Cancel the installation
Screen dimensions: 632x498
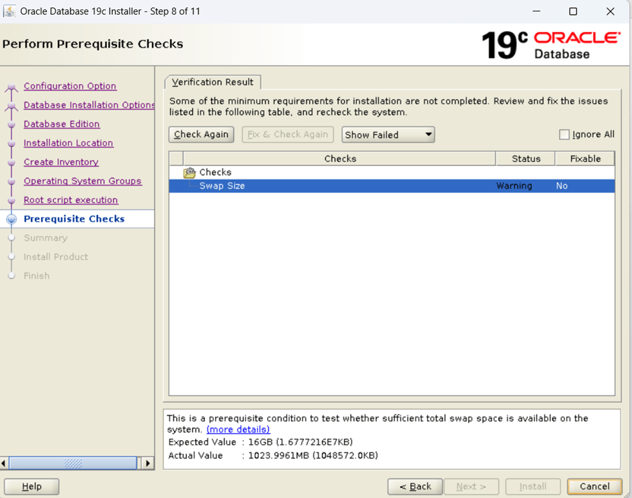(x=594, y=487)
